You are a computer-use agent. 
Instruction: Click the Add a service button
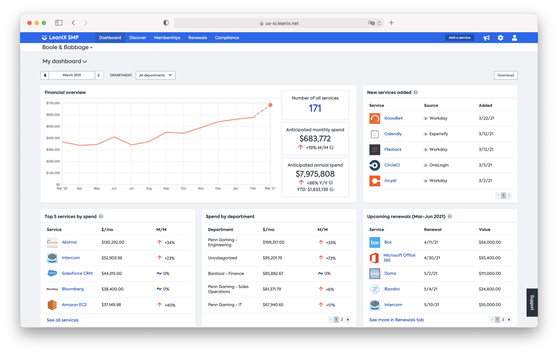point(459,37)
